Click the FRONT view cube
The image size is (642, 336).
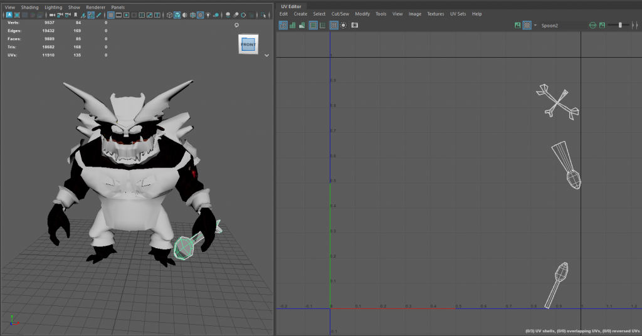coord(248,45)
